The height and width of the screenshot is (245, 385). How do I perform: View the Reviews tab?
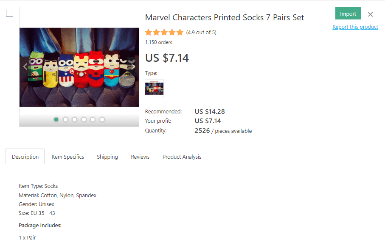coord(140,157)
